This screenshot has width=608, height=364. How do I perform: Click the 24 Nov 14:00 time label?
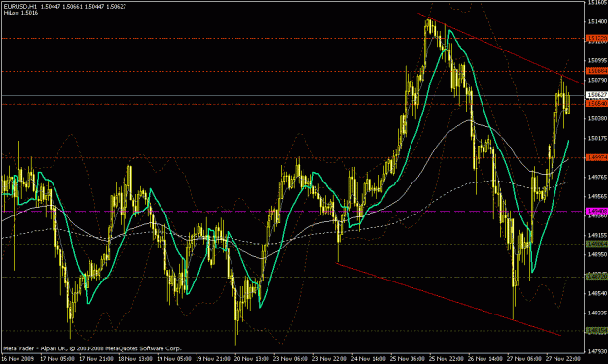point(369,358)
